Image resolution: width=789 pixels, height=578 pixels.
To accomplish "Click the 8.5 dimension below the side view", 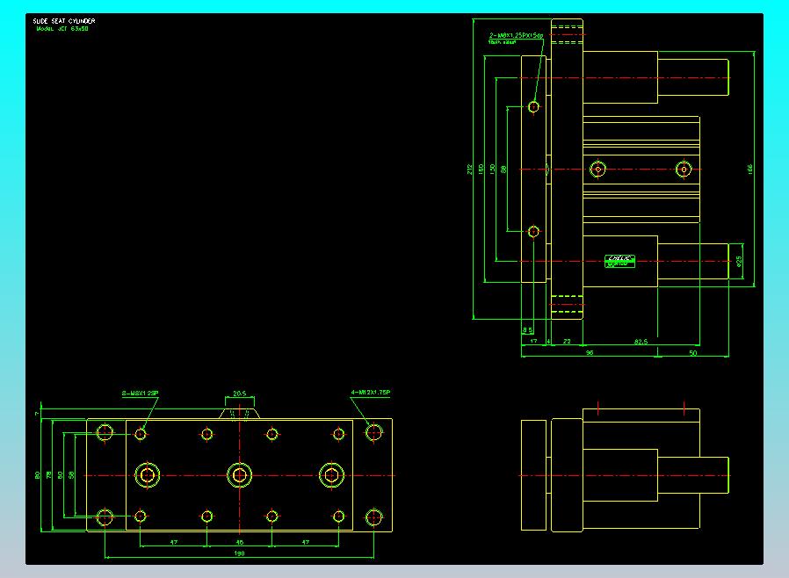I will click(527, 330).
